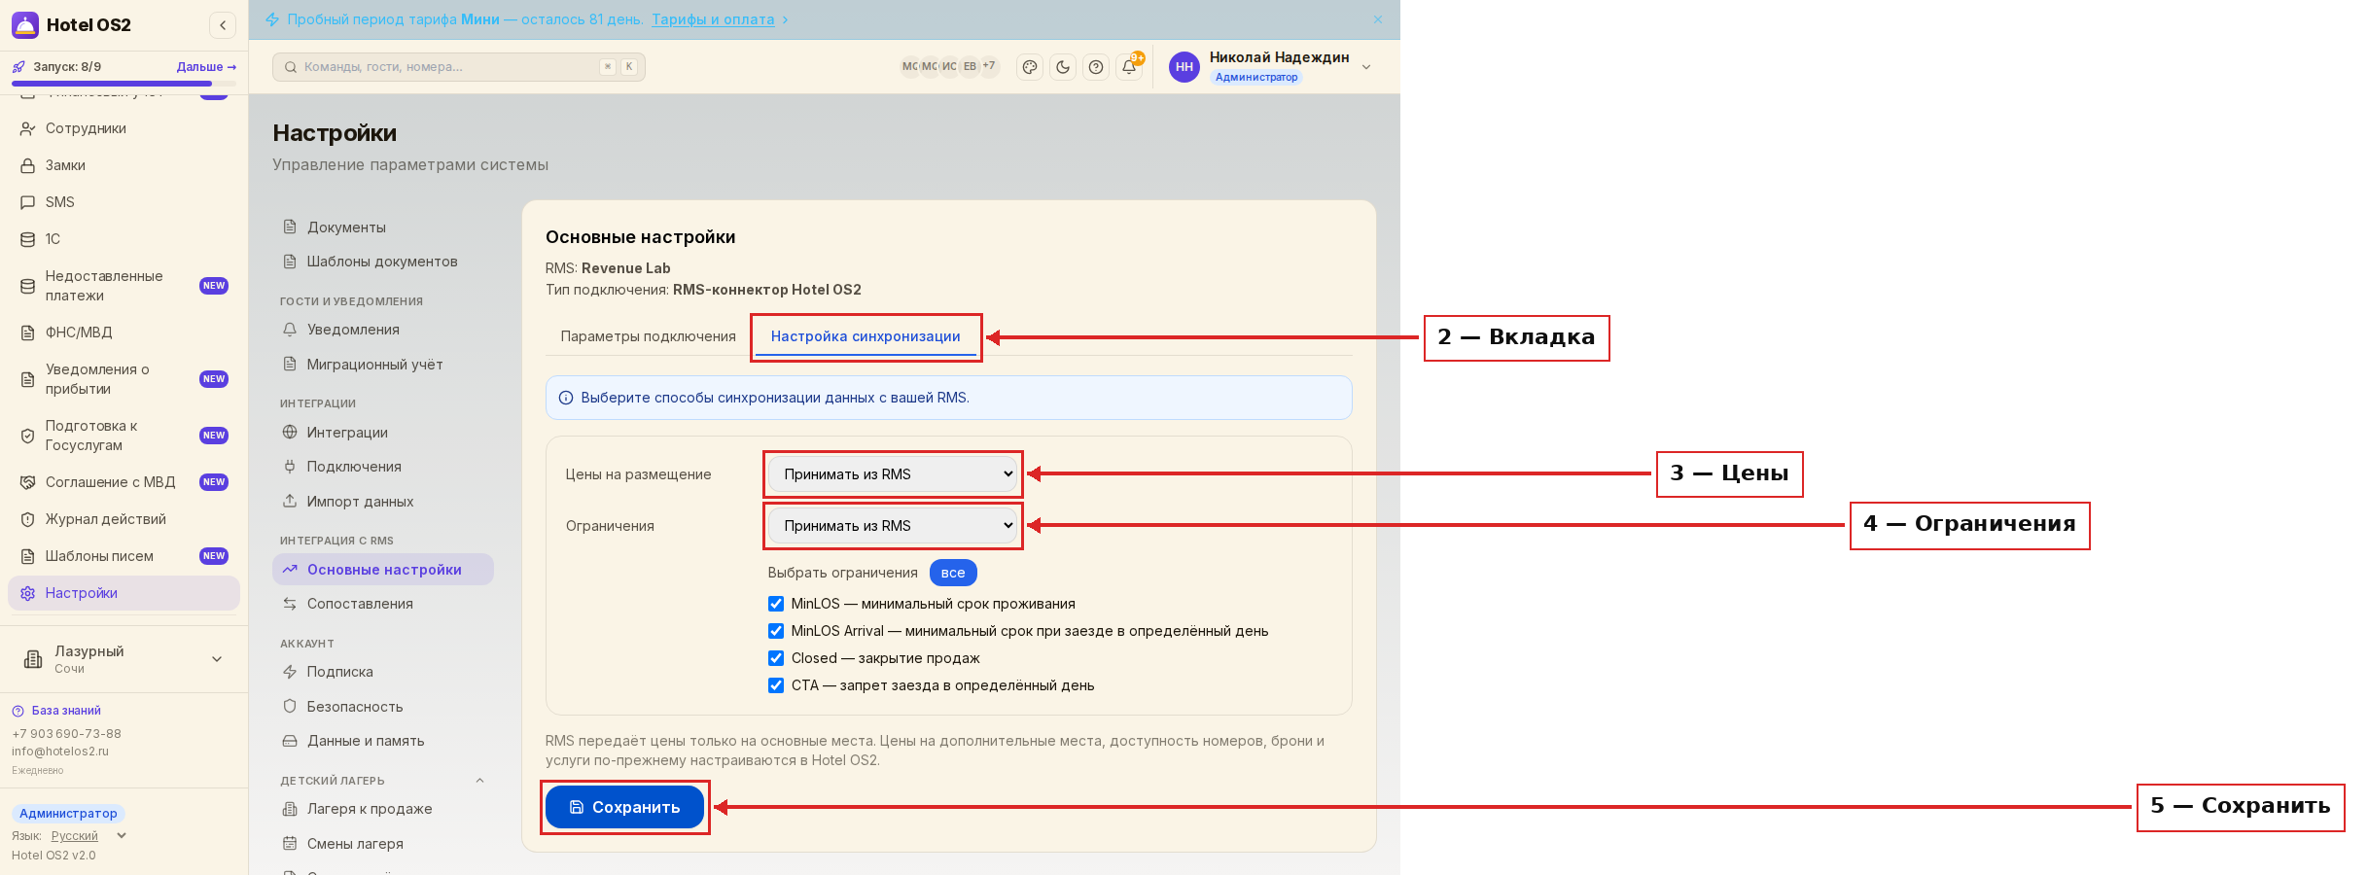Click the Дальше launch link
The image size is (2368, 875).
206,67
